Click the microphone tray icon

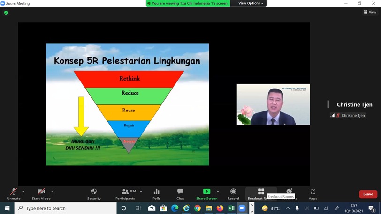[297, 208]
